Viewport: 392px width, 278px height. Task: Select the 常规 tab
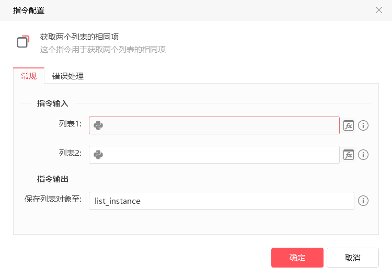click(x=29, y=76)
